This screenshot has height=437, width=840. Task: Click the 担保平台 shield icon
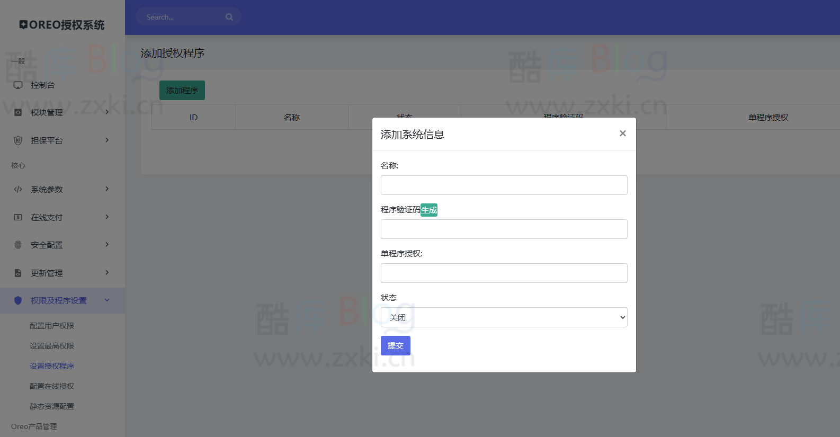pos(18,140)
